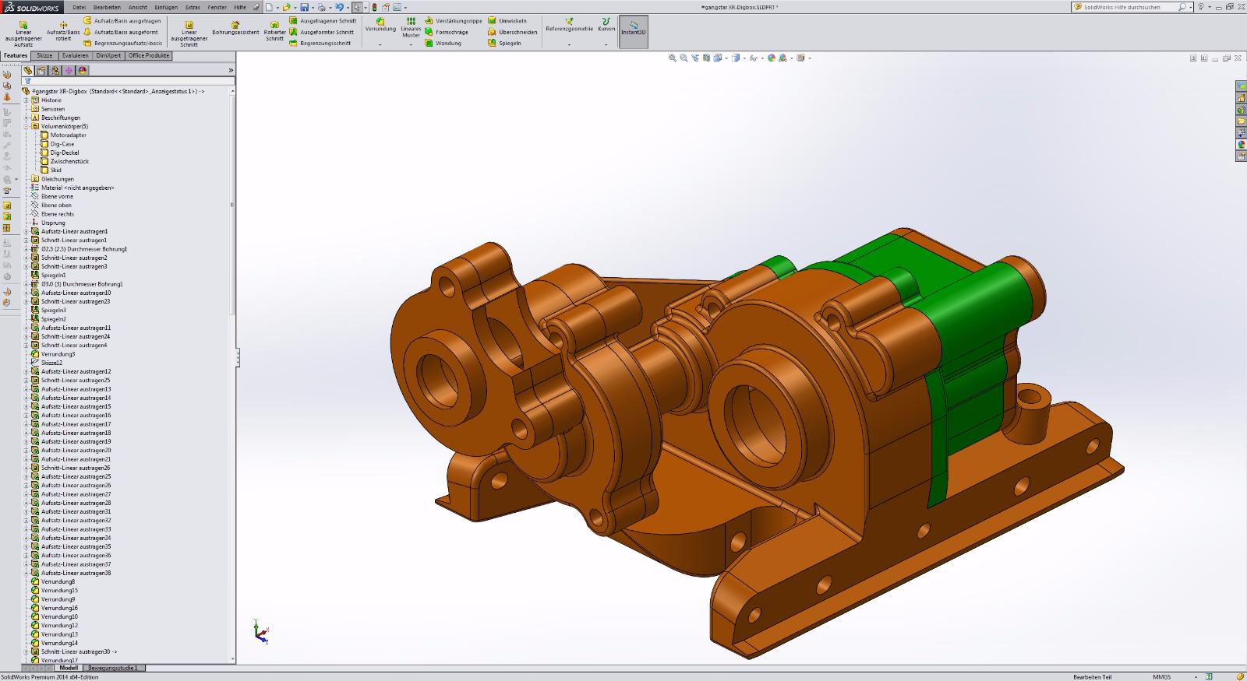Expand Aufsatz-Linear austragen1 feature

click(26, 231)
